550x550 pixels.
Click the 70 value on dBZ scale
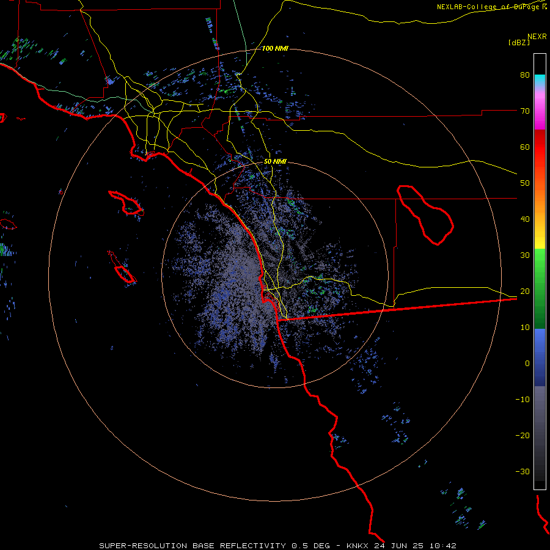coord(525,111)
